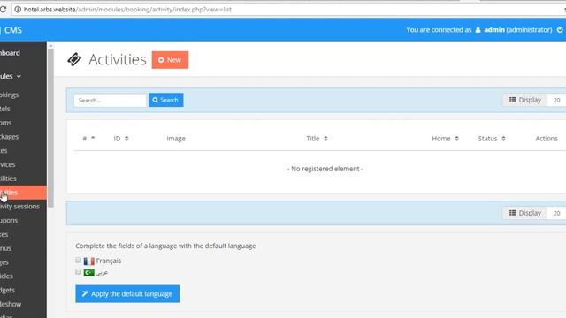Apply the default language button
566x318 pixels.
127,294
